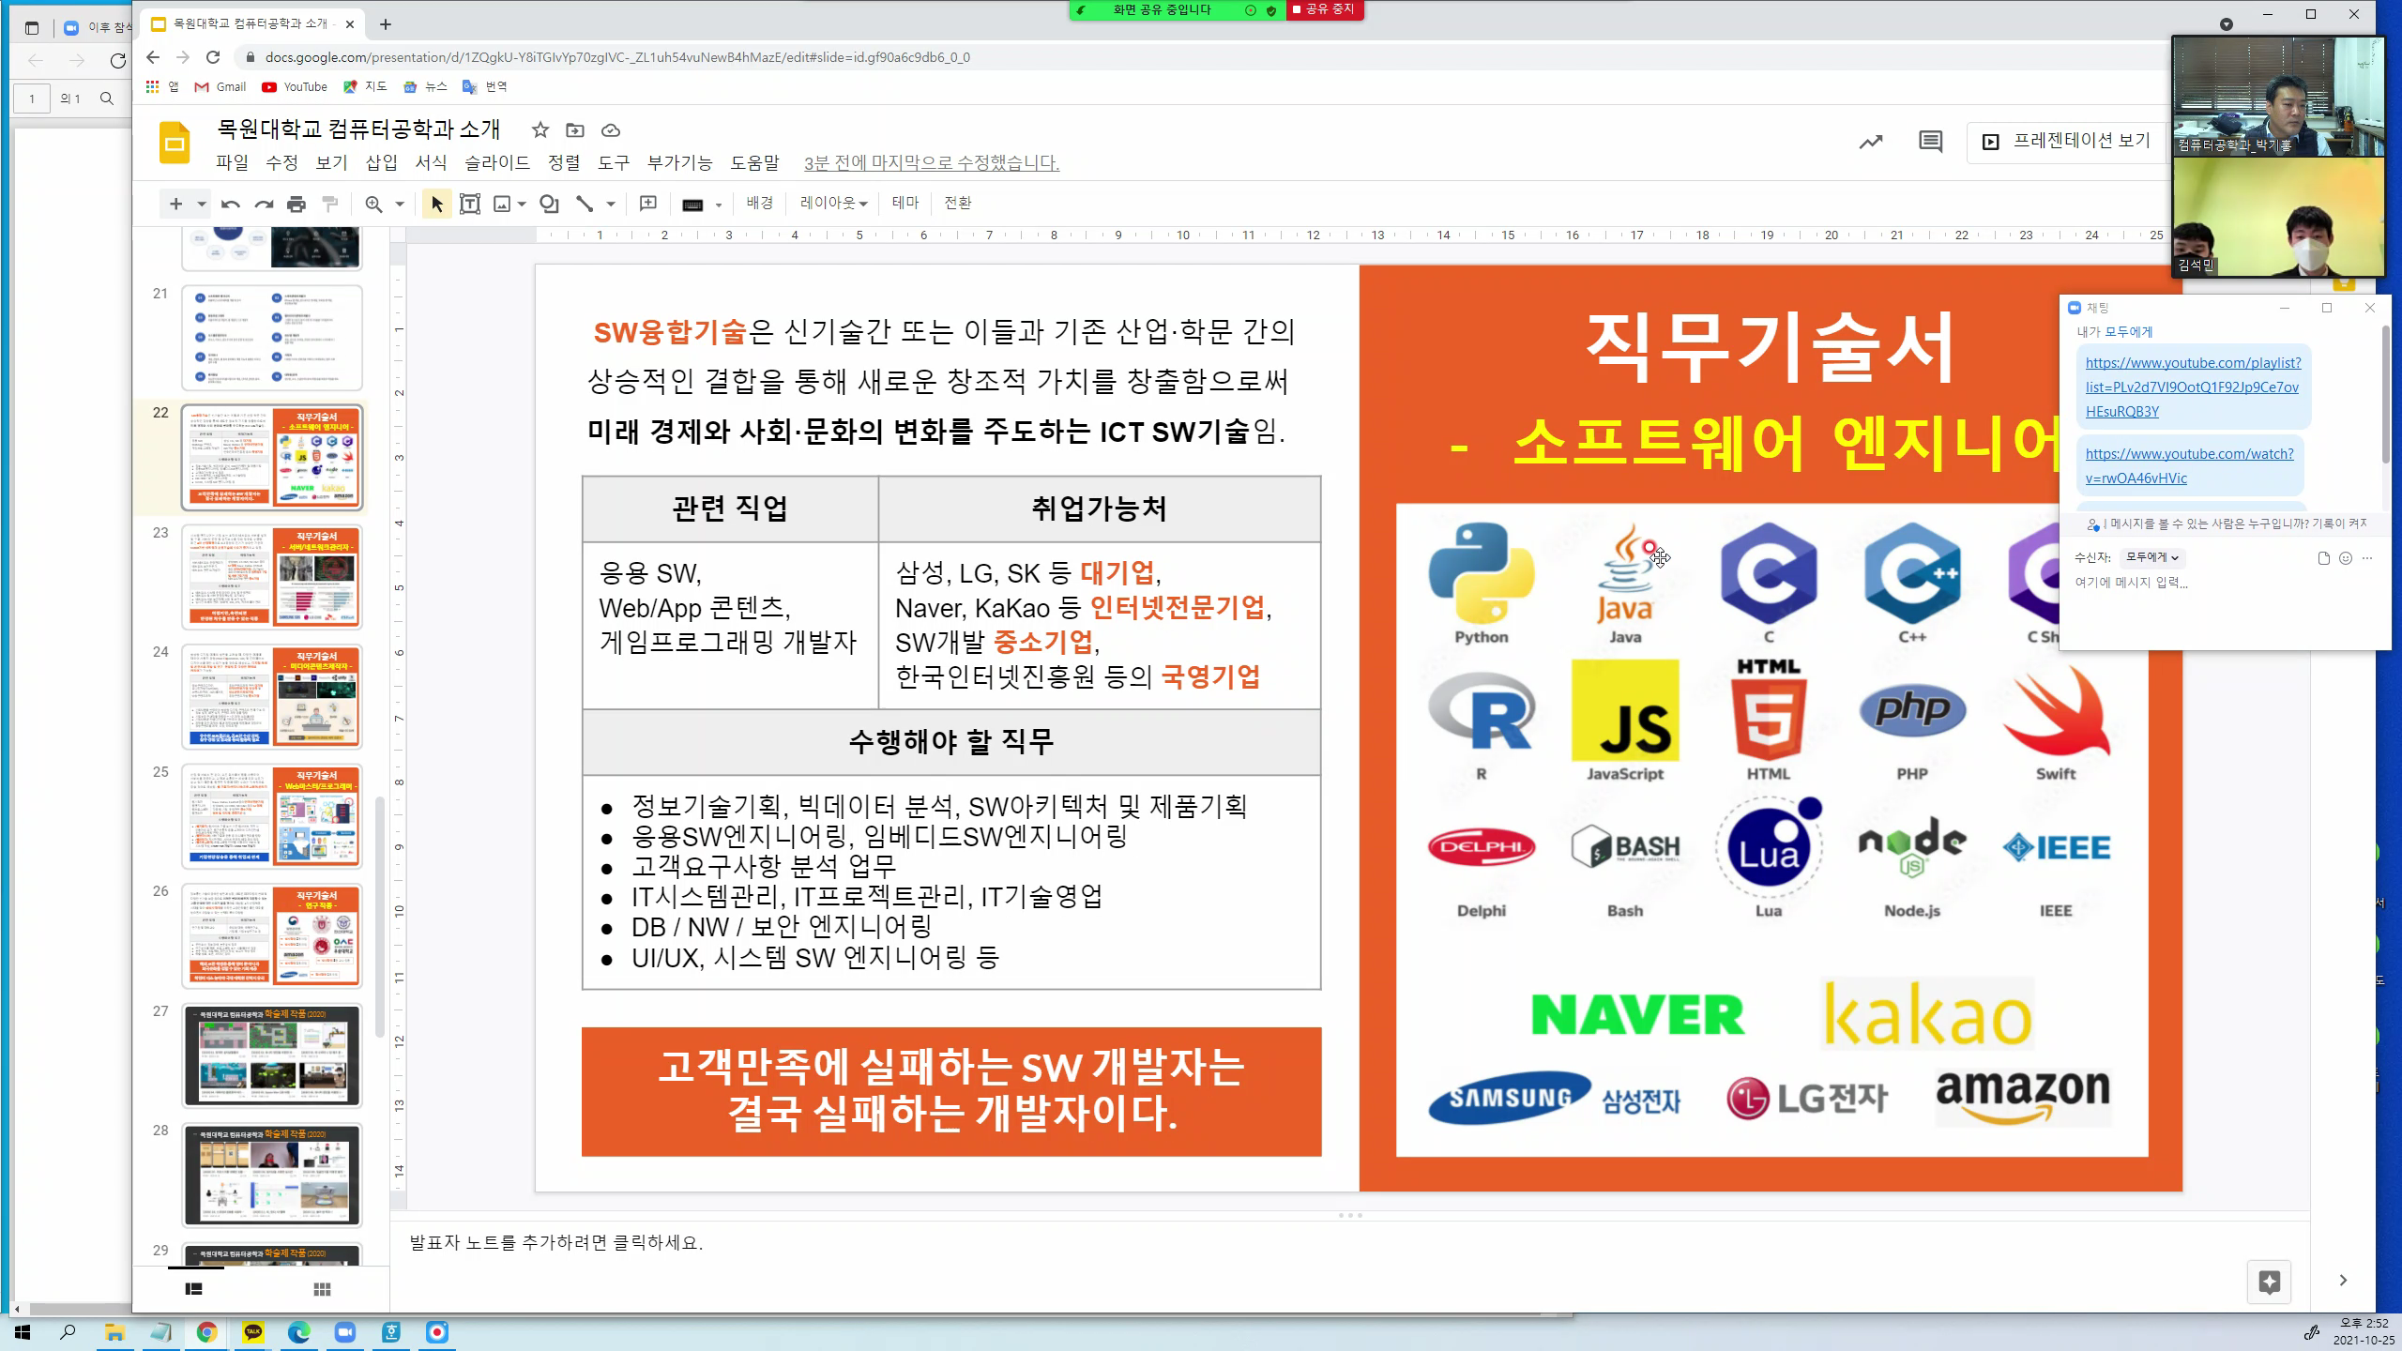The height and width of the screenshot is (1351, 2402).
Task: Open zoom level dropdown arrow
Action: pos(399,204)
